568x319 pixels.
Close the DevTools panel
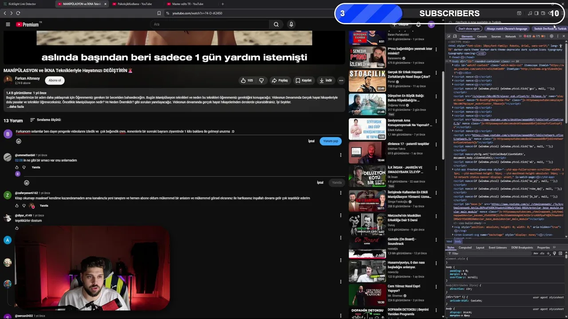[x=564, y=36]
